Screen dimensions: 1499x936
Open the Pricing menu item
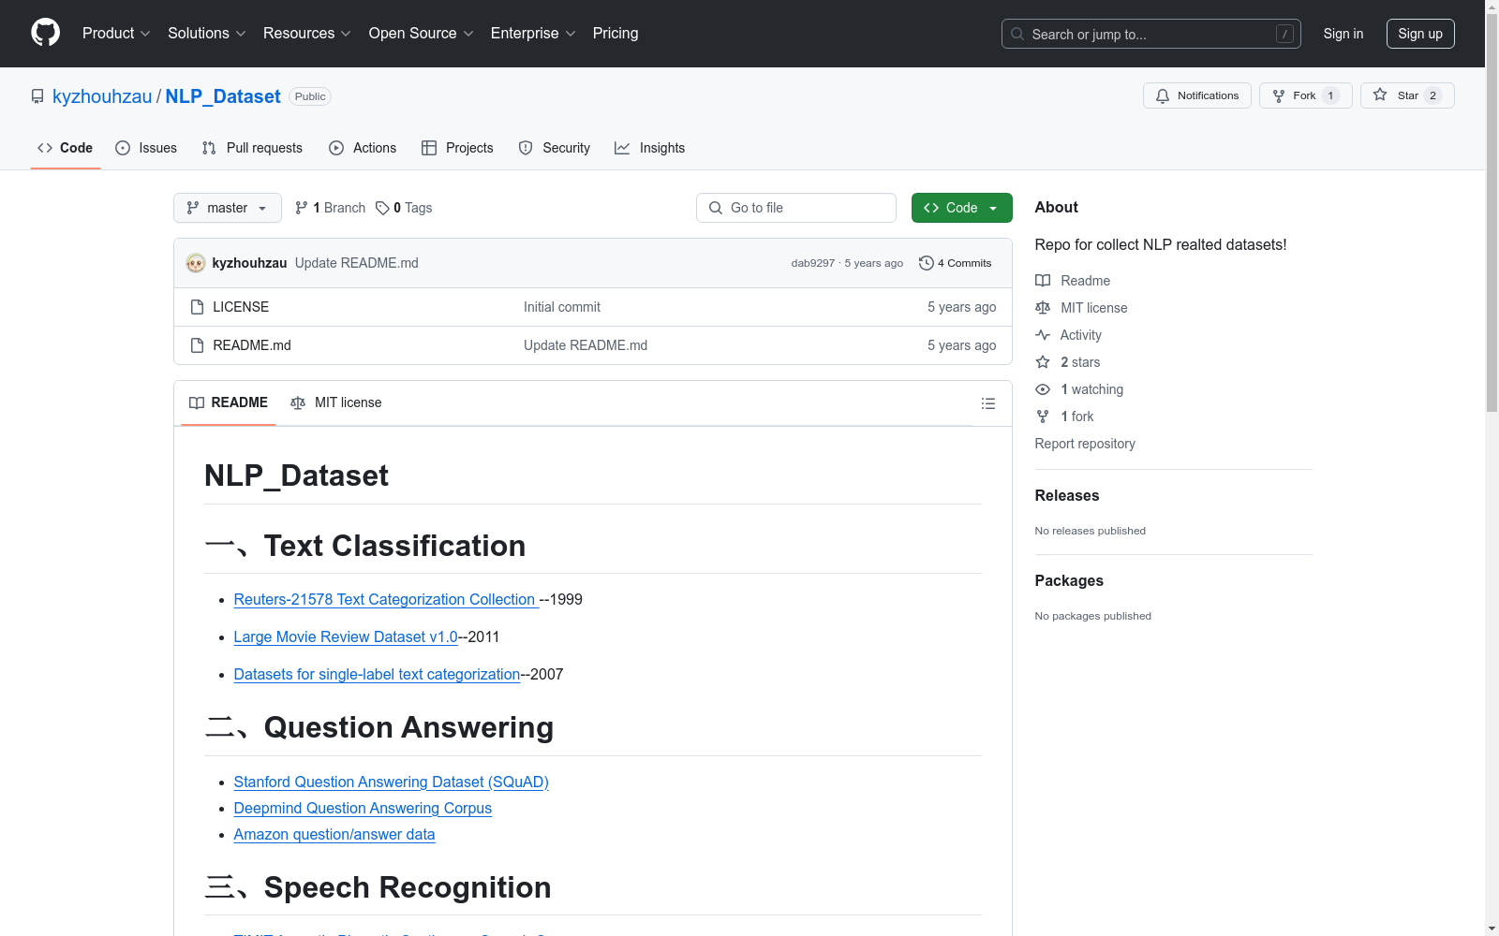(x=616, y=33)
